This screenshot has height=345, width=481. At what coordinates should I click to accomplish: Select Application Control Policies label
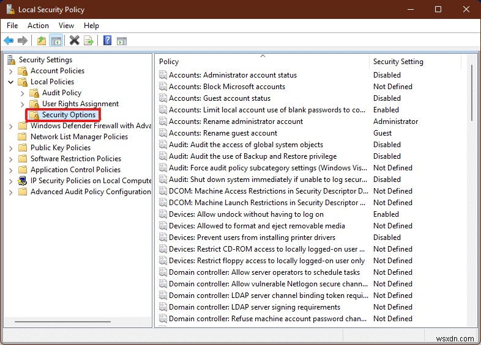pos(75,170)
